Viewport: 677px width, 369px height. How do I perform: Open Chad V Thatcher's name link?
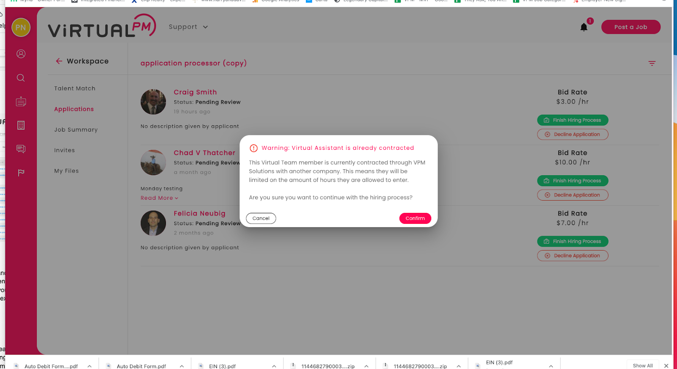pos(204,153)
